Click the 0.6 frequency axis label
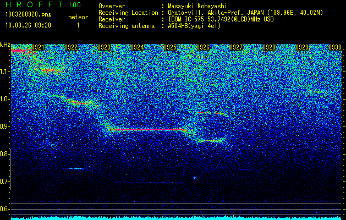346x220 pixels. pos(4,209)
